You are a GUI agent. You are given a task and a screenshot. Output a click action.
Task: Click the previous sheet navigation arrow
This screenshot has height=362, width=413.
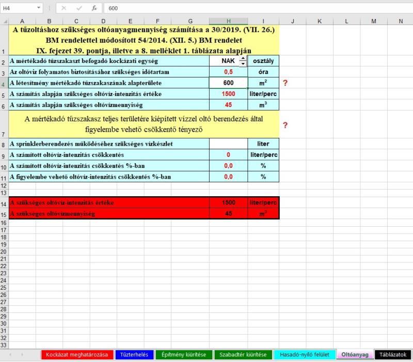click(10, 355)
